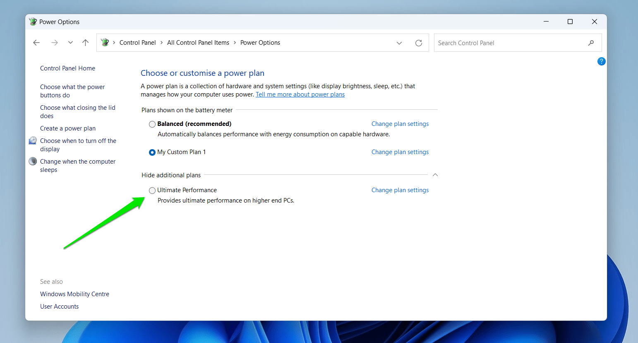Image resolution: width=638 pixels, height=343 pixels.
Task: Open Create a power plan
Action: click(68, 128)
